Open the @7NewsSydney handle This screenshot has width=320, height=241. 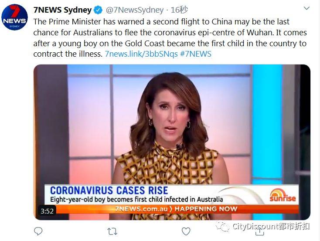(x=135, y=10)
